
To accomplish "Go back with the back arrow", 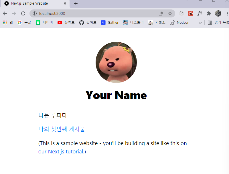I will click(x=5, y=13).
